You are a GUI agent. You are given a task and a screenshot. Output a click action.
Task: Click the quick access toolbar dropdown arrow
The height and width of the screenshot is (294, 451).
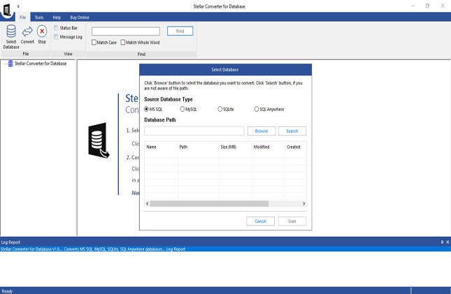(17, 6)
